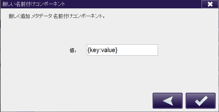
Task: Focus the 値 input field
Action: tap(122, 50)
